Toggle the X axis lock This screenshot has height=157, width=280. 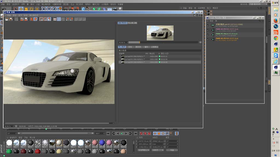(x=43, y=9)
